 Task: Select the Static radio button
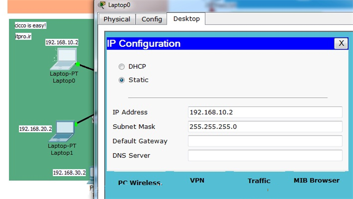point(121,80)
